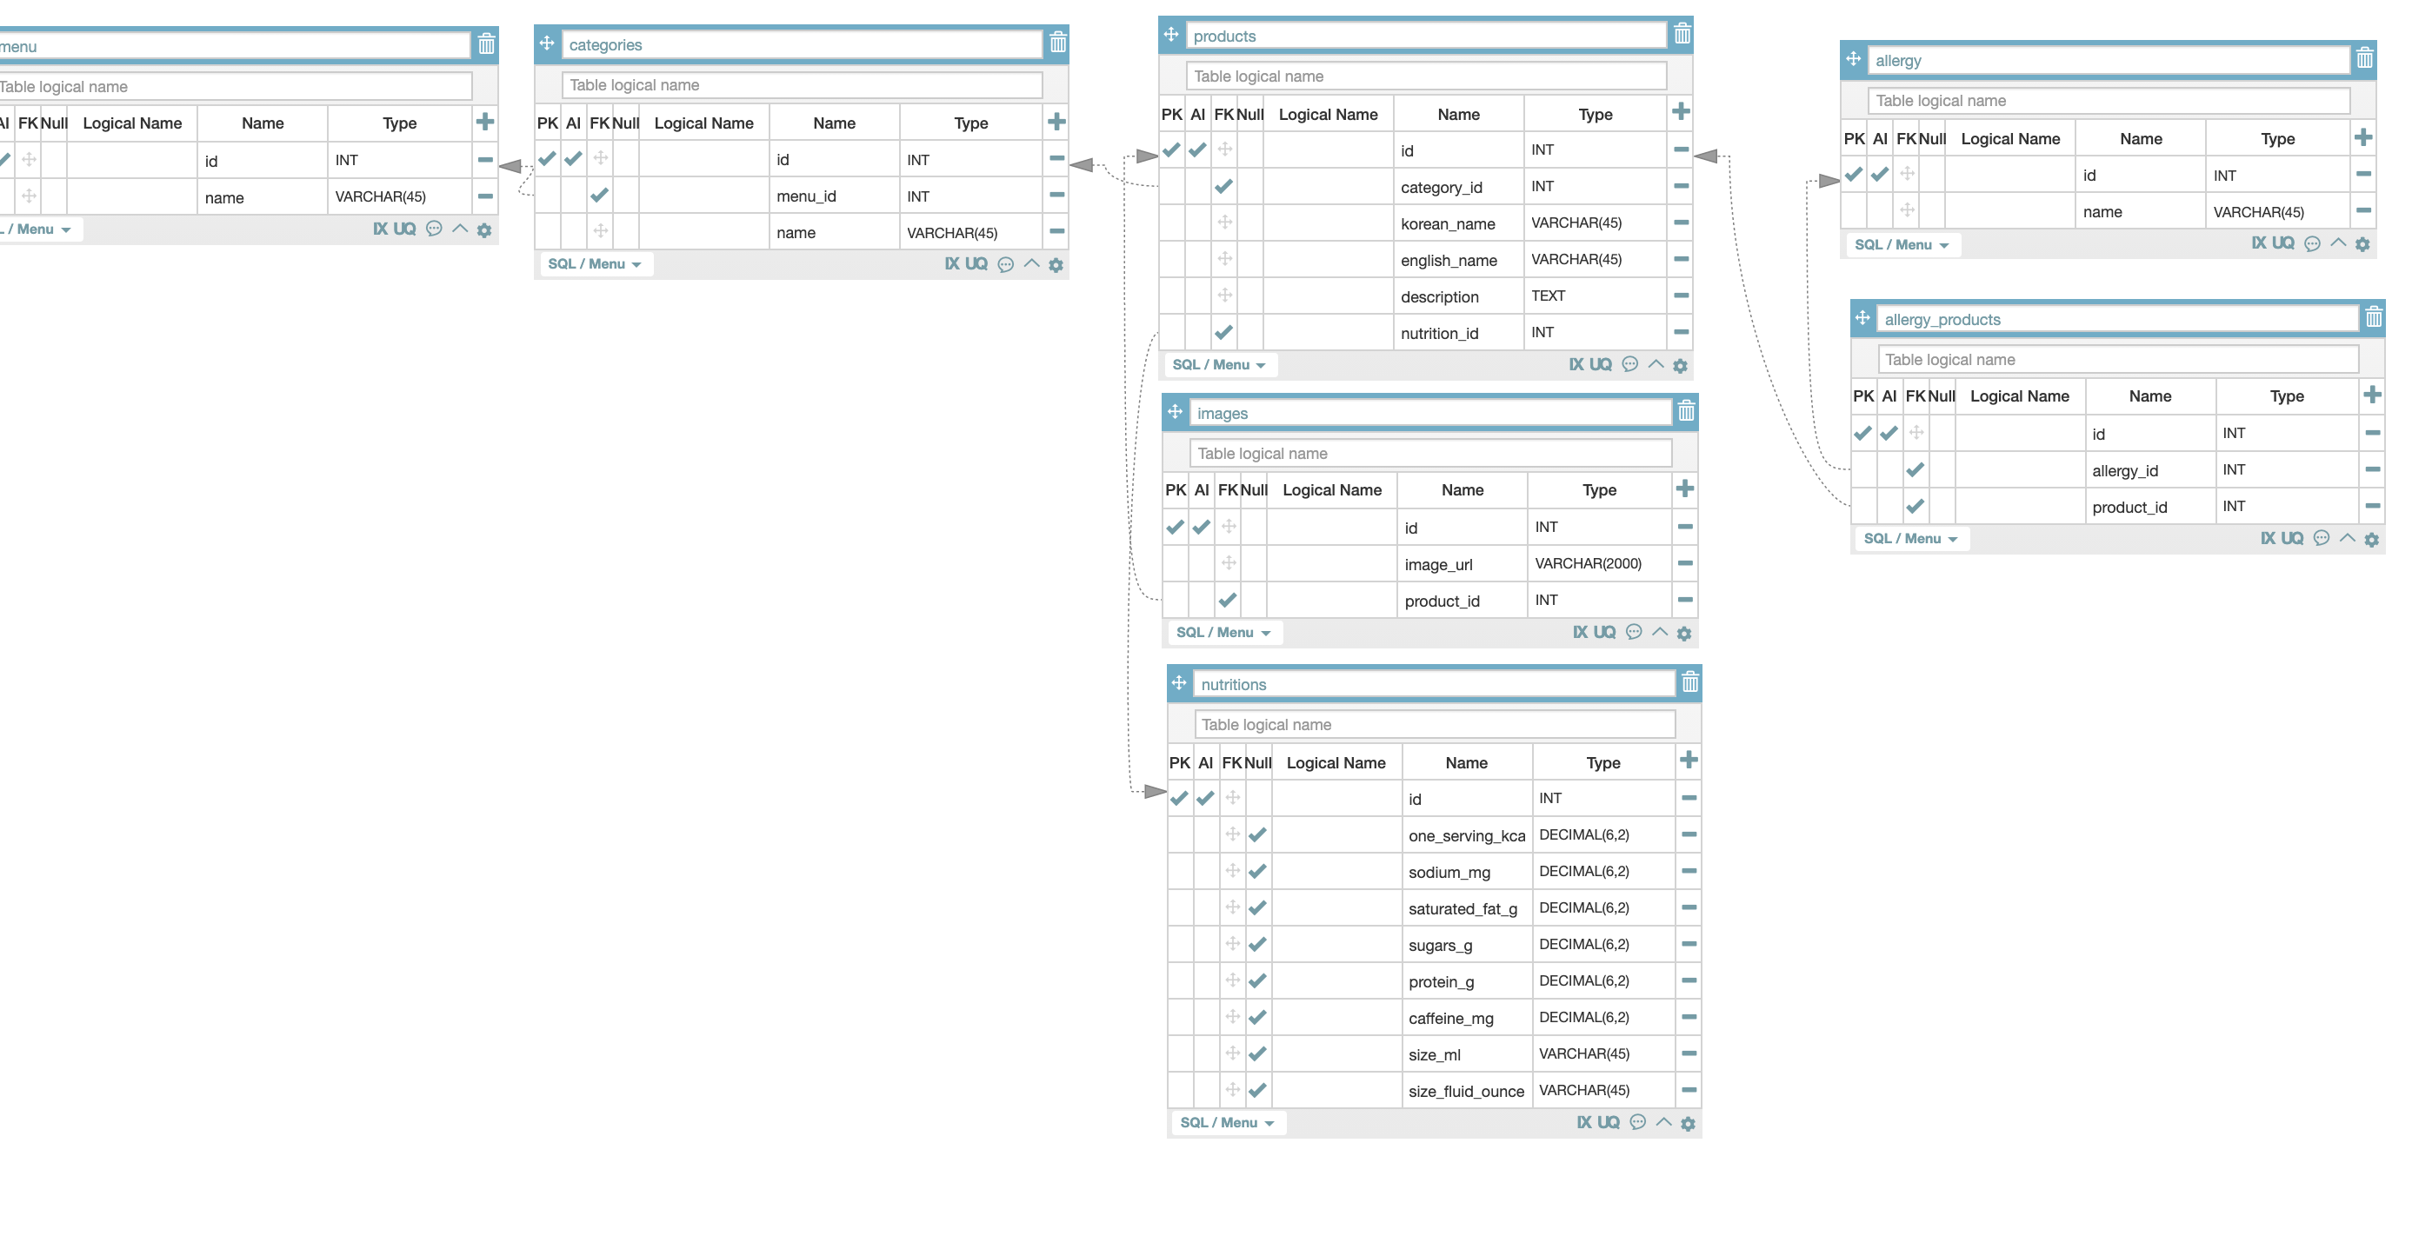Click the move handle of the allergy table
The height and width of the screenshot is (1236, 2412).
pos(1853,59)
